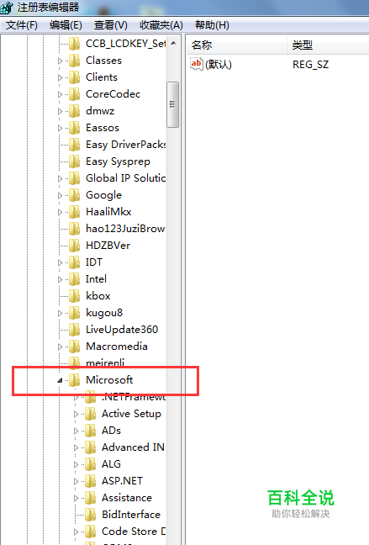This screenshot has width=369, height=545.
Task: Click the HaaliMkx folder icon
Action: (74, 212)
